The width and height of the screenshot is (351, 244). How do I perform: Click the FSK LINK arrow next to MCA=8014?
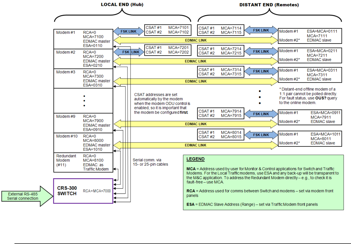(261, 135)
